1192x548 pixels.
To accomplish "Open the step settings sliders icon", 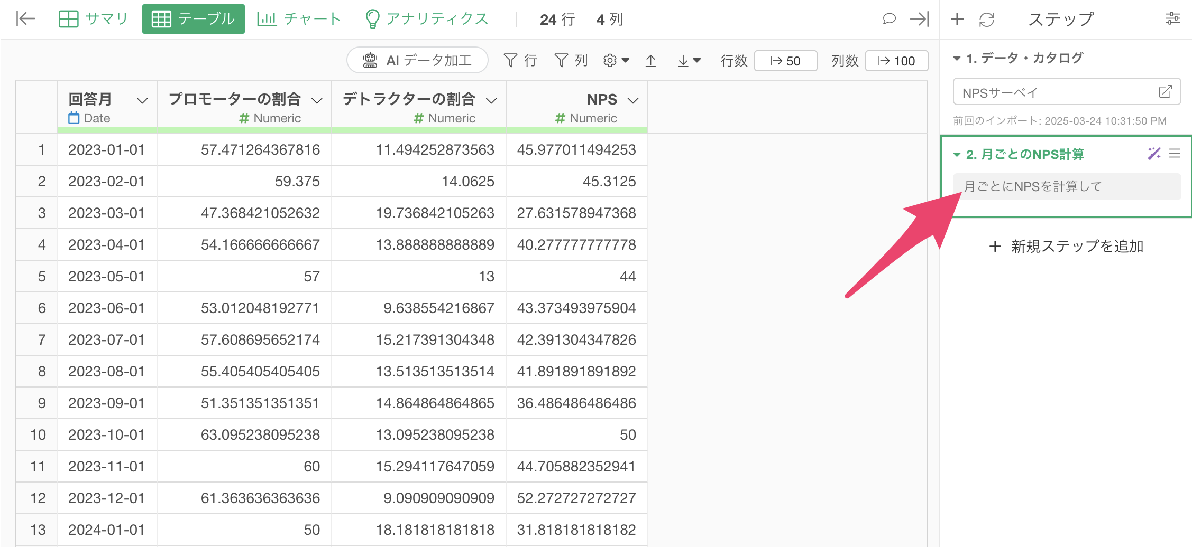I will click(1172, 19).
